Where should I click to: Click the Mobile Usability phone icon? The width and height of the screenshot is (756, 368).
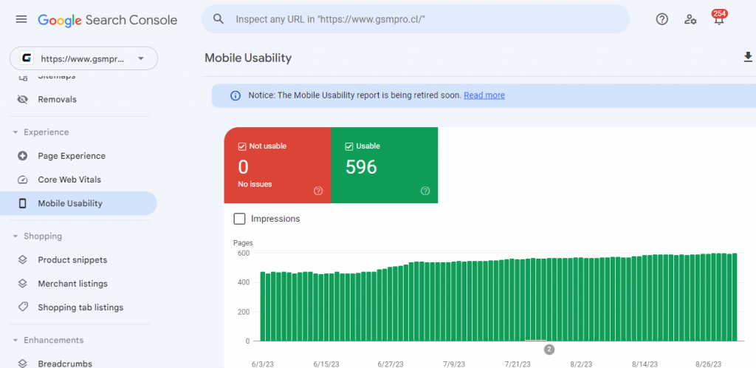click(x=22, y=203)
